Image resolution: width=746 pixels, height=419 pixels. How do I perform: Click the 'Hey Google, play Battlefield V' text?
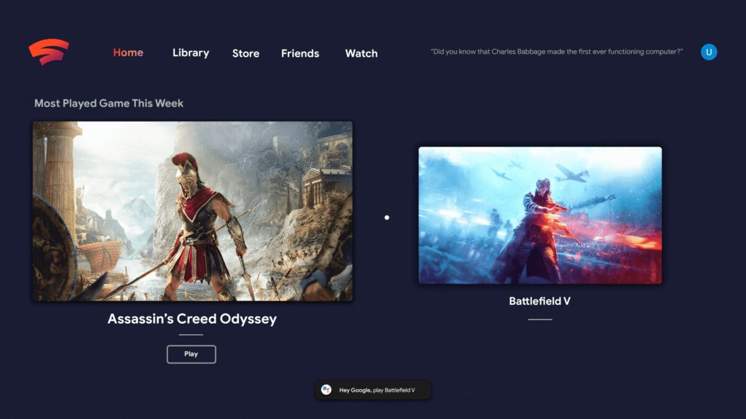pos(377,390)
